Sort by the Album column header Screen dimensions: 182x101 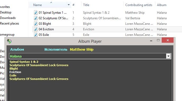162,5
